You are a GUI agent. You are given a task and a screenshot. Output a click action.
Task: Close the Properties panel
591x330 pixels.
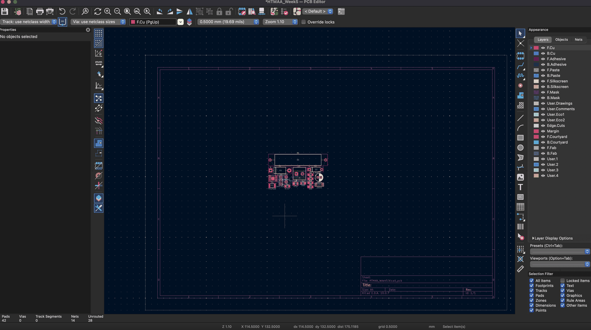[88, 30]
